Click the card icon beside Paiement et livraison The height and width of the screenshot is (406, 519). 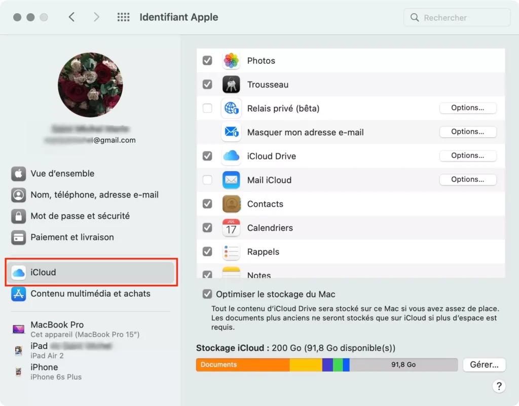[x=19, y=237]
